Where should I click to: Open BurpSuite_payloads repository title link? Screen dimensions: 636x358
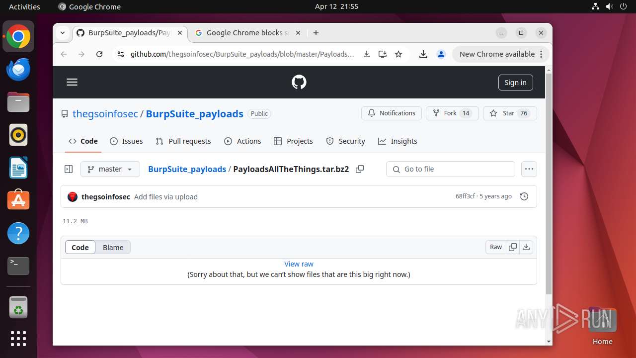pos(195,113)
